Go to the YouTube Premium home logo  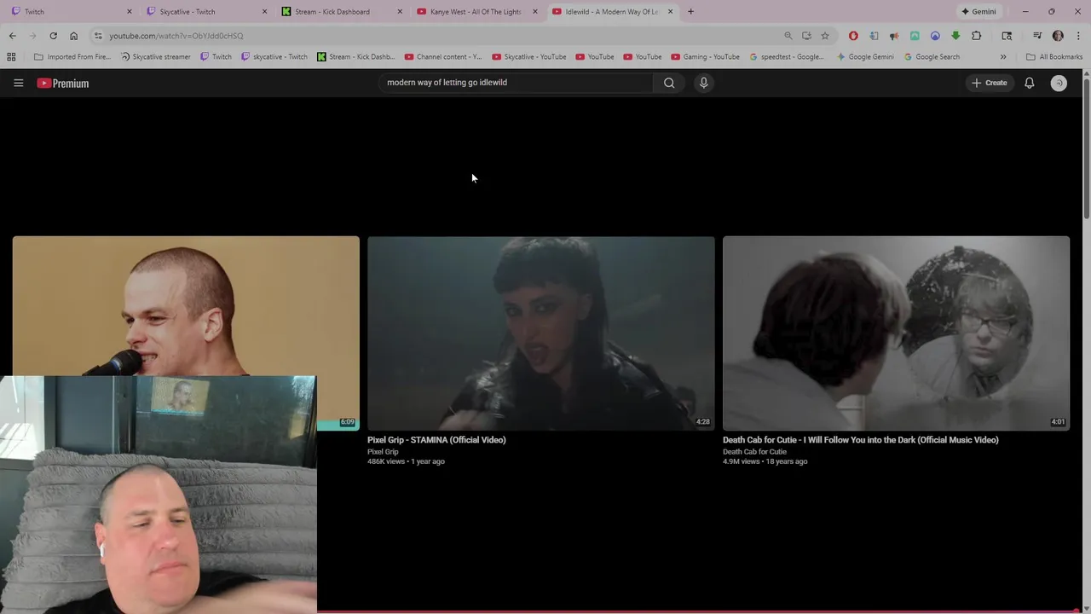62,83
